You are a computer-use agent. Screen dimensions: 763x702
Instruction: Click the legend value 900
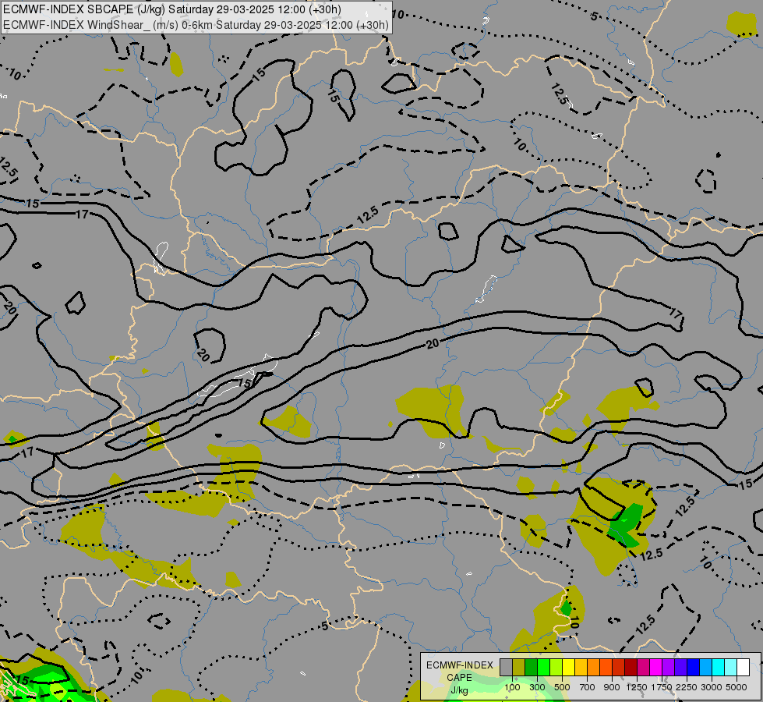[612, 687]
